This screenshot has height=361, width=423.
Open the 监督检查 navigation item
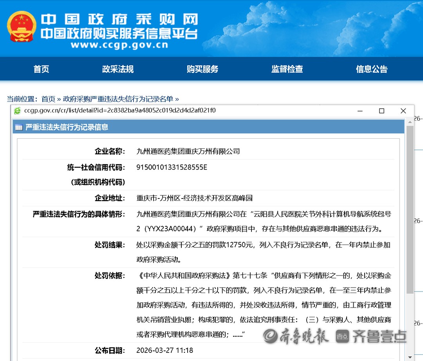point(287,69)
